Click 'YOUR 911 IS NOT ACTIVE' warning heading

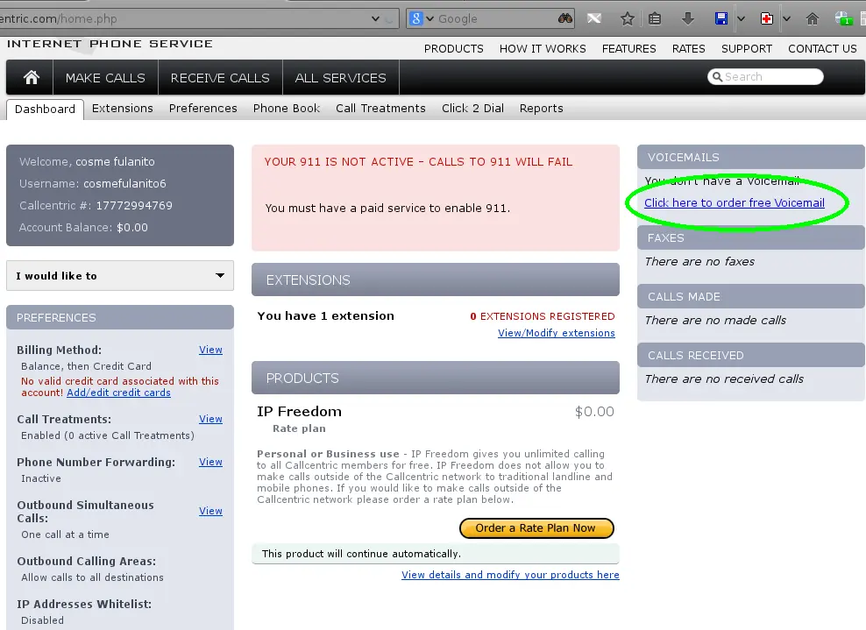tap(418, 162)
